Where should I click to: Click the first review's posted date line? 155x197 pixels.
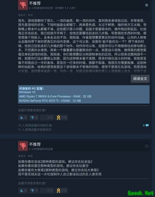pos(26,15)
